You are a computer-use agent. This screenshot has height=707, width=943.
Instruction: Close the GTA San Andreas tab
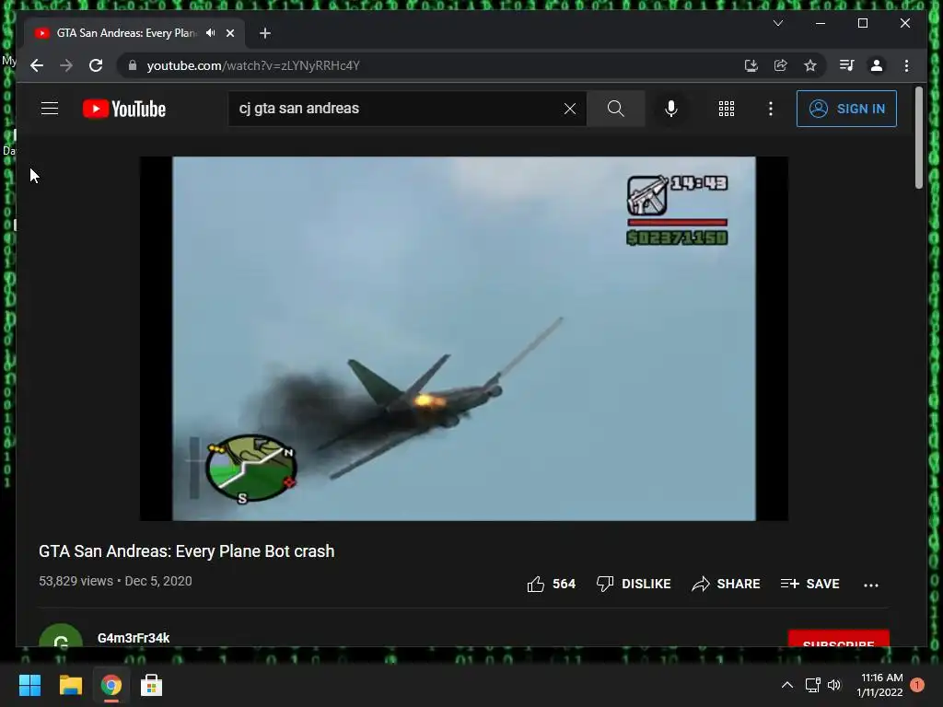pos(229,33)
